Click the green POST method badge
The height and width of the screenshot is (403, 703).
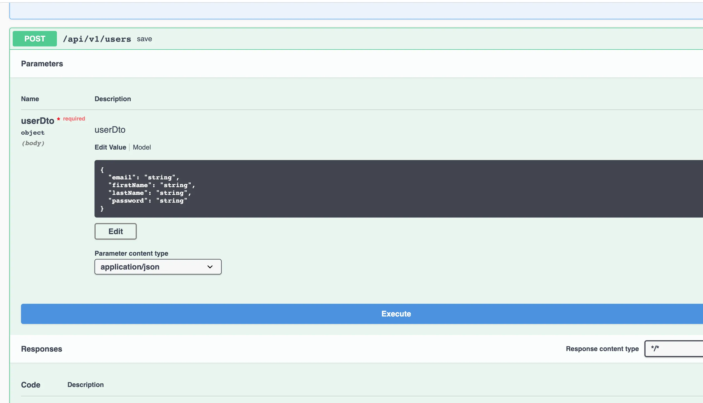click(35, 39)
